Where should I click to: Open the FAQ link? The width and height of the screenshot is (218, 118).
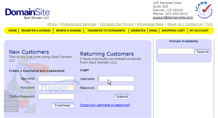pos(209,24)
